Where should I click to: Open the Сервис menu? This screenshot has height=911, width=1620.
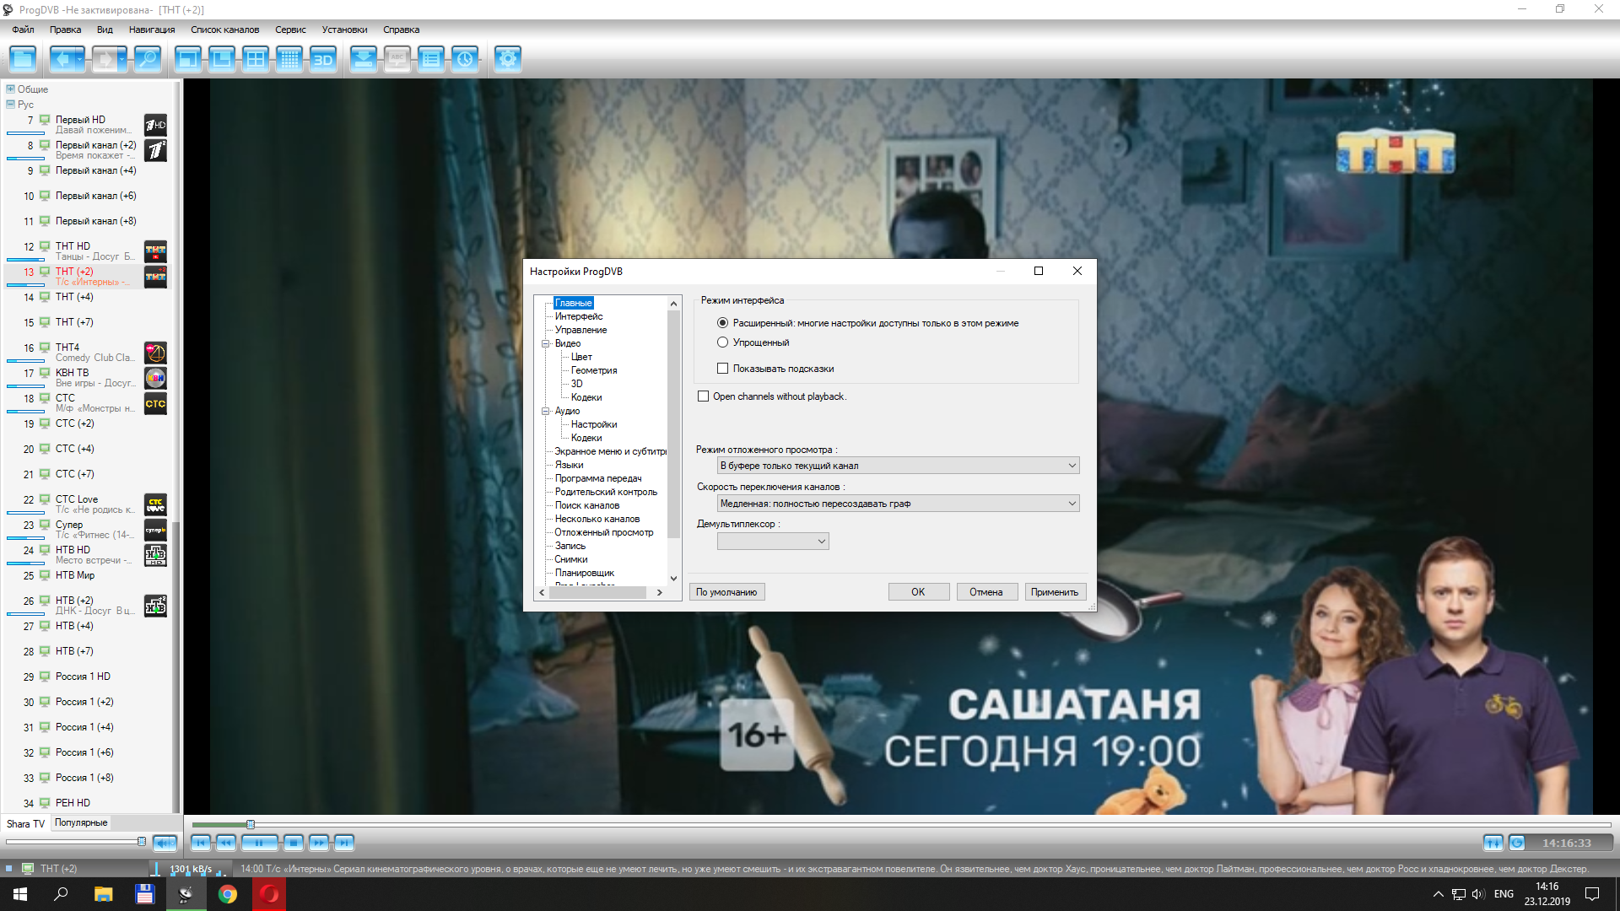click(x=290, y=30)
